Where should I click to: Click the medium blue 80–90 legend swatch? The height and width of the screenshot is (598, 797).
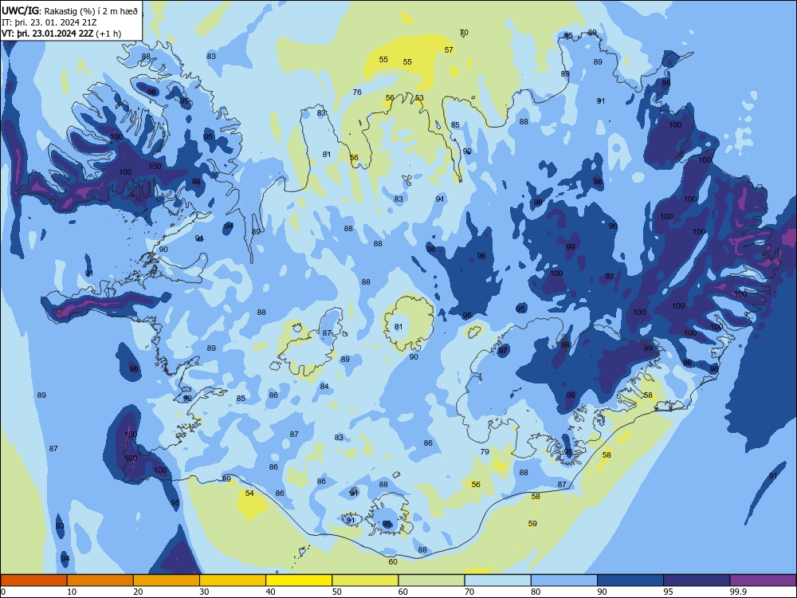[x=564, y=580]
